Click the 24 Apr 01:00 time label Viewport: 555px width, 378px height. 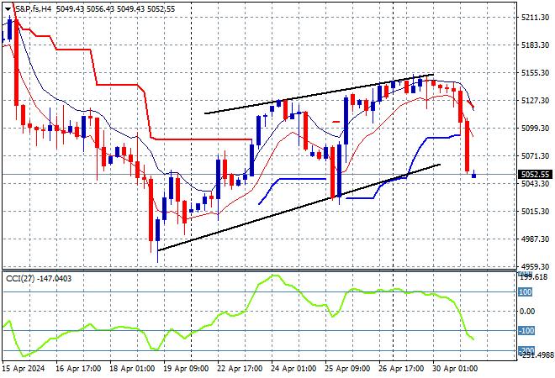click(x=293, y=369)
